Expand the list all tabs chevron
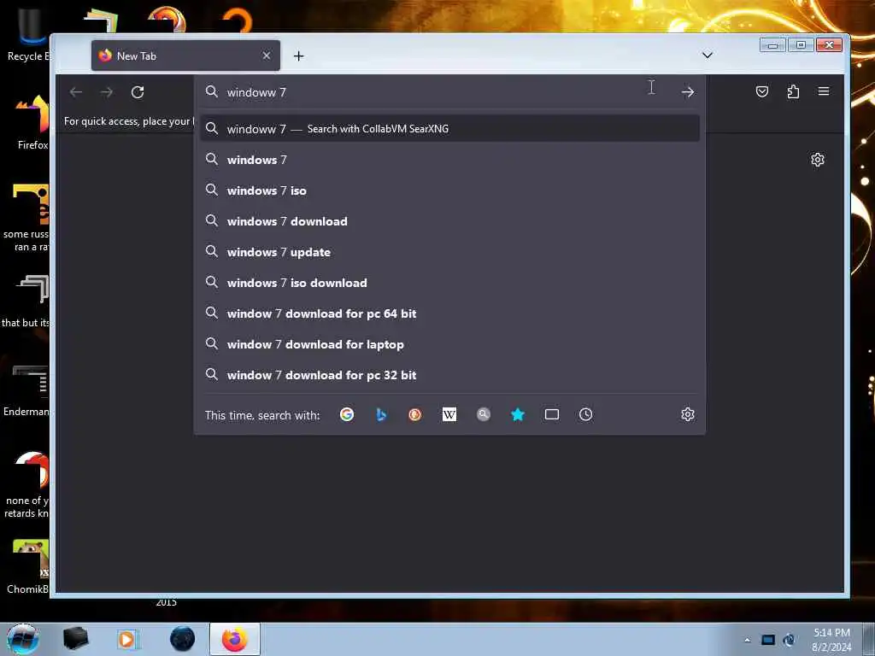 707,55
